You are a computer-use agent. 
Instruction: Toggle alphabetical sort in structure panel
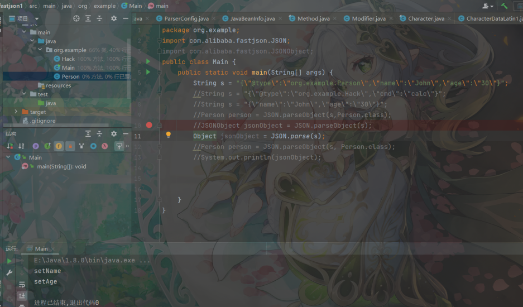pyautogui.click(x=21, y=146)
